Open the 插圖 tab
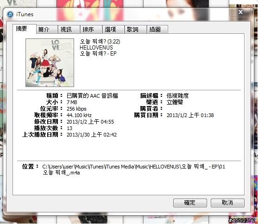Screen dimensions: 258x224 [x=157, y=30]
